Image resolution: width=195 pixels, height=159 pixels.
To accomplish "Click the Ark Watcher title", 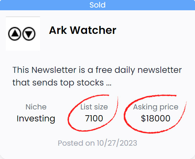I will coord(83,30).
